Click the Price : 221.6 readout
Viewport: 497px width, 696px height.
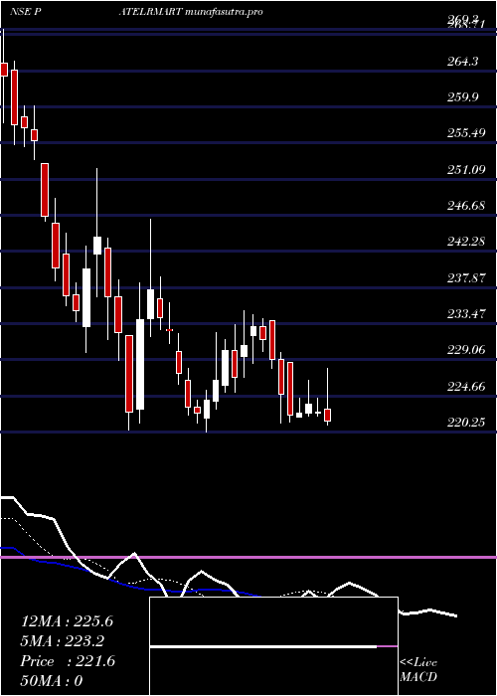point(68,661)
